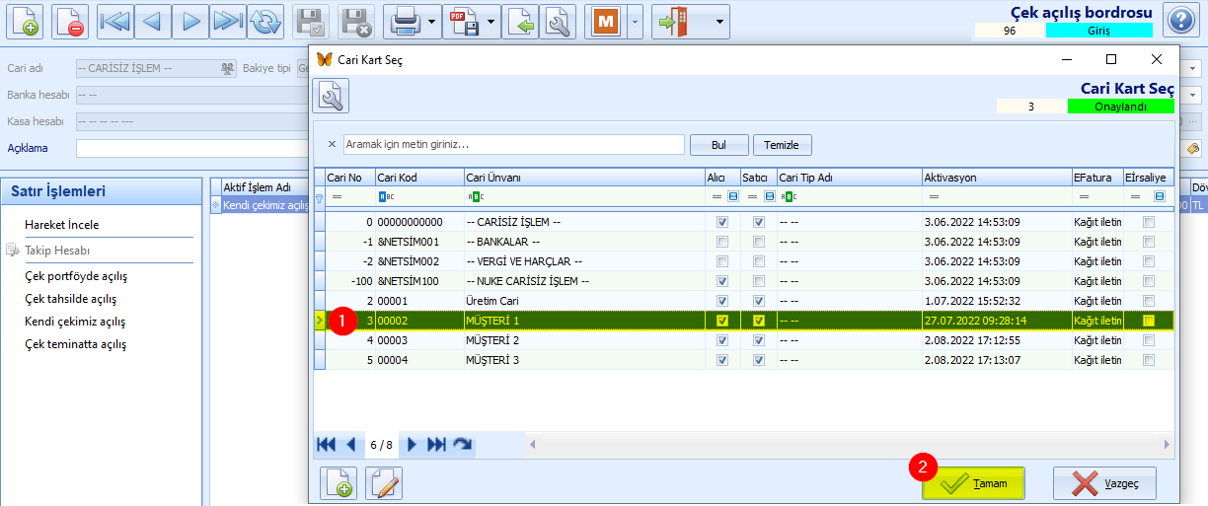Select Hareket İncele in Satır İşlemleri
The height and width of the screenshot is (506, 1208).
[x=62, y=224]
